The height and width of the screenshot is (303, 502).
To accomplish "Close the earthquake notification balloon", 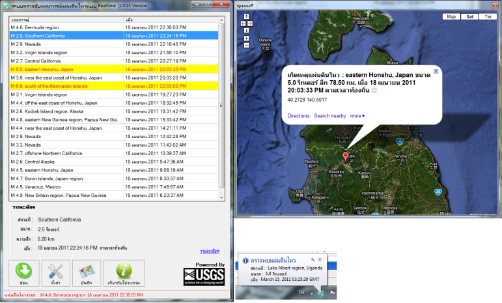I will click(320, 259).
